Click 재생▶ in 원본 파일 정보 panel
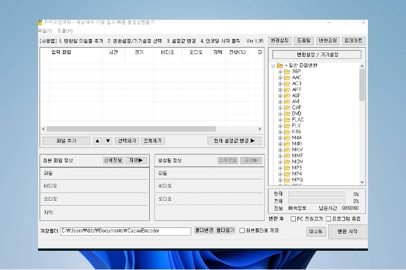406x270 pixels. click(136, 160)
